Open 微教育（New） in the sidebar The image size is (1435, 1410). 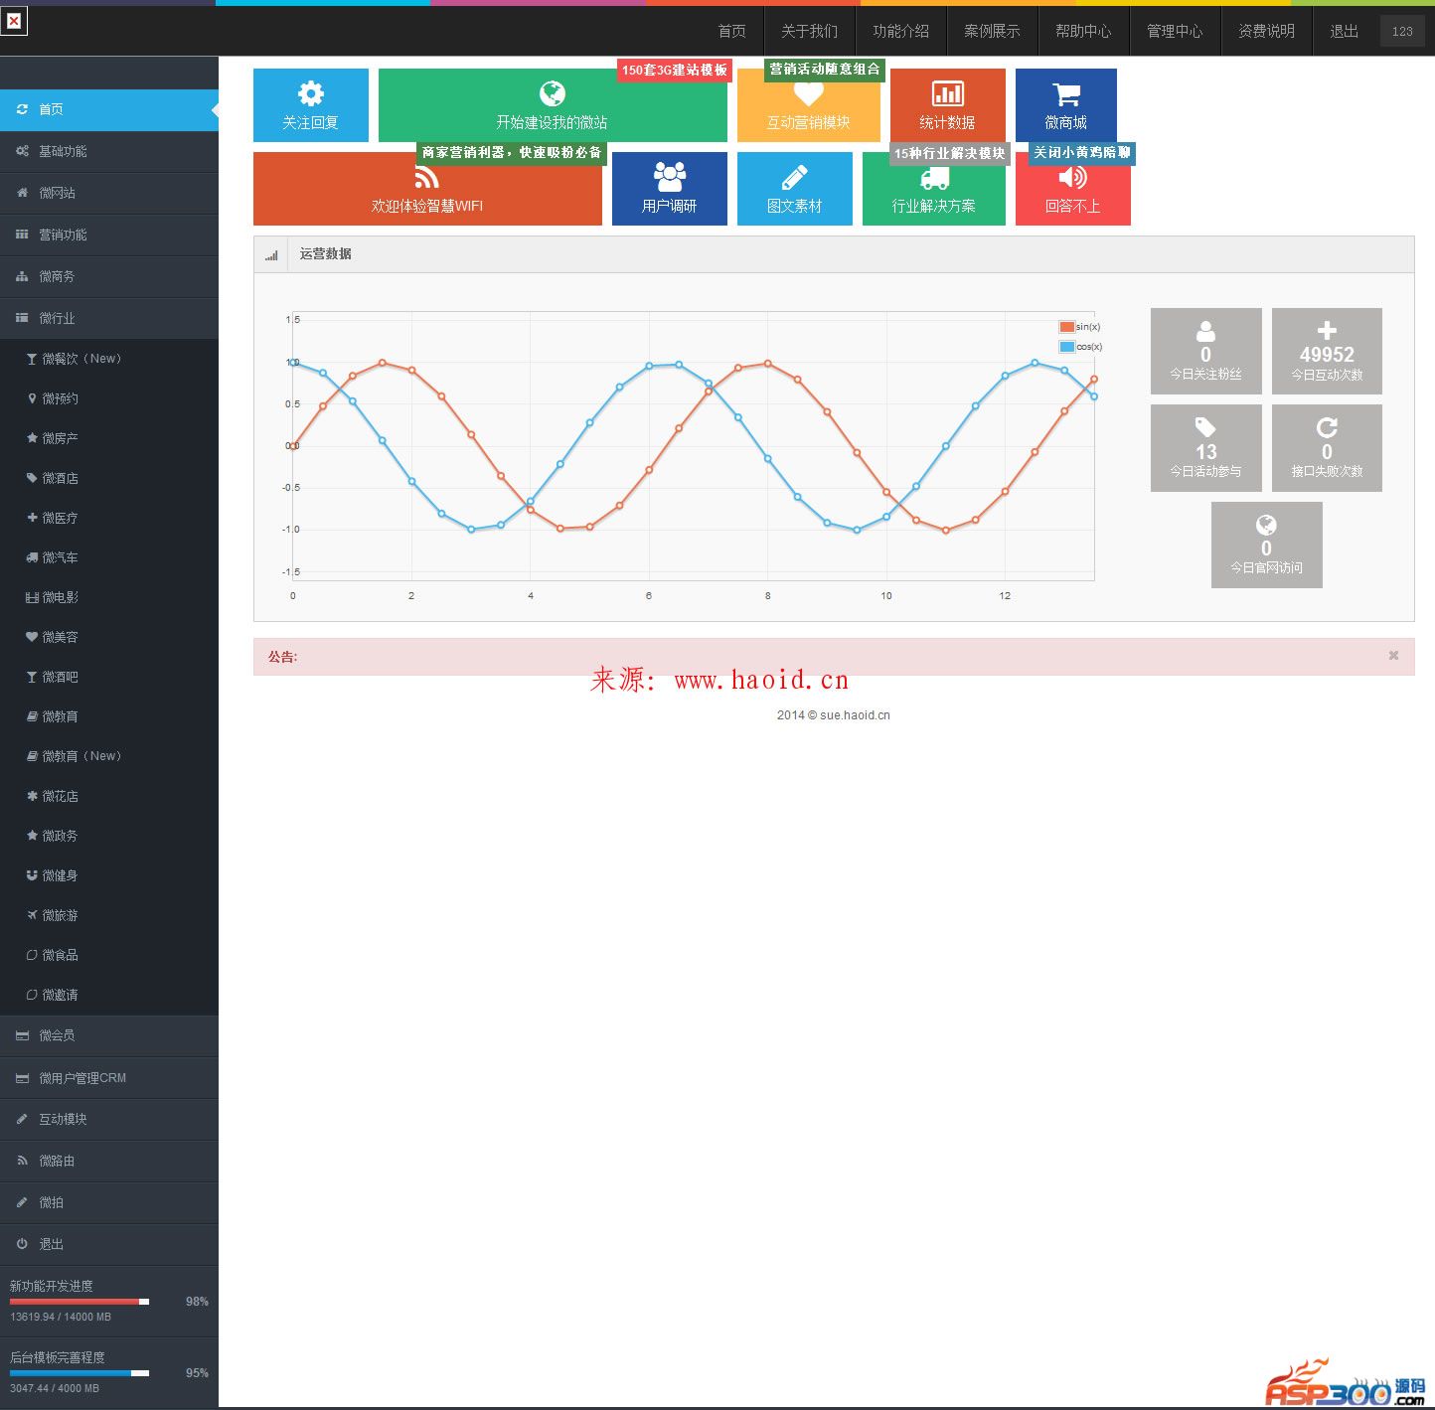coord(109,756)
